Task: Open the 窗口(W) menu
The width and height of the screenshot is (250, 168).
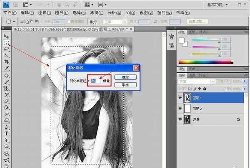Action: point(165,13)
